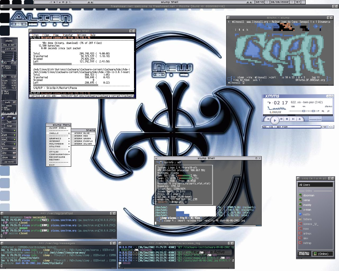Click the NA icon beside ross
Screen dimensions: 339x271
click(x=300, y=229)
